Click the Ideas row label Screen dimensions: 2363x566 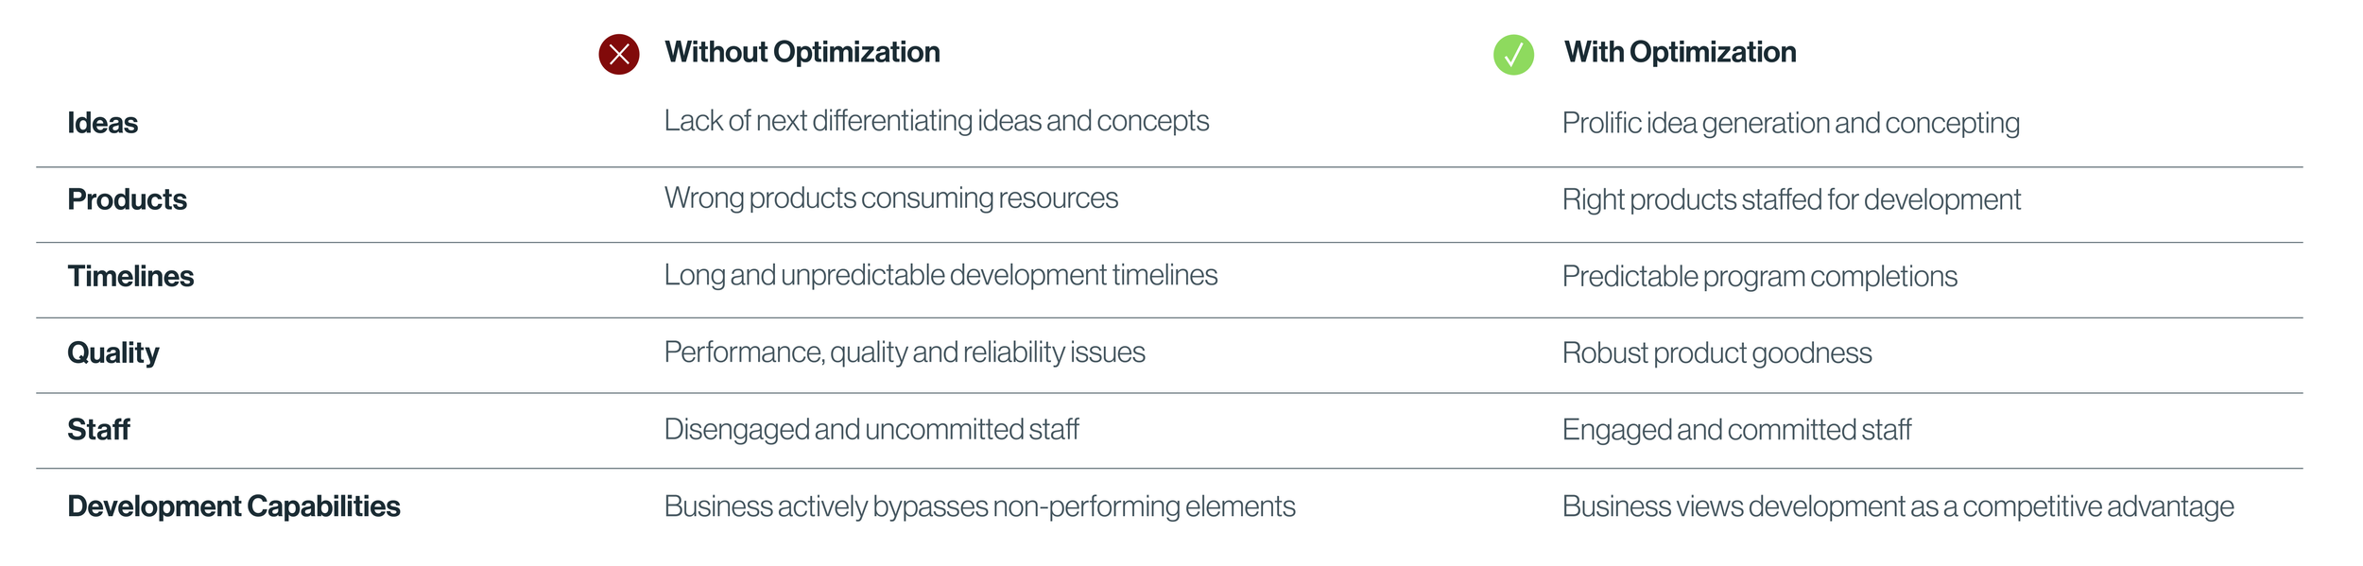(x=102, y=123)
